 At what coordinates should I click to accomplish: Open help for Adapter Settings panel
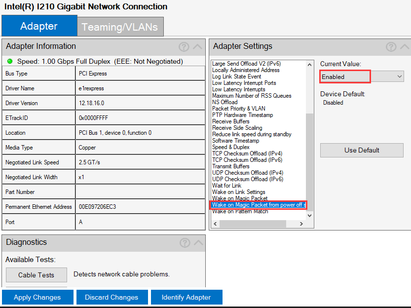point(391,47)
